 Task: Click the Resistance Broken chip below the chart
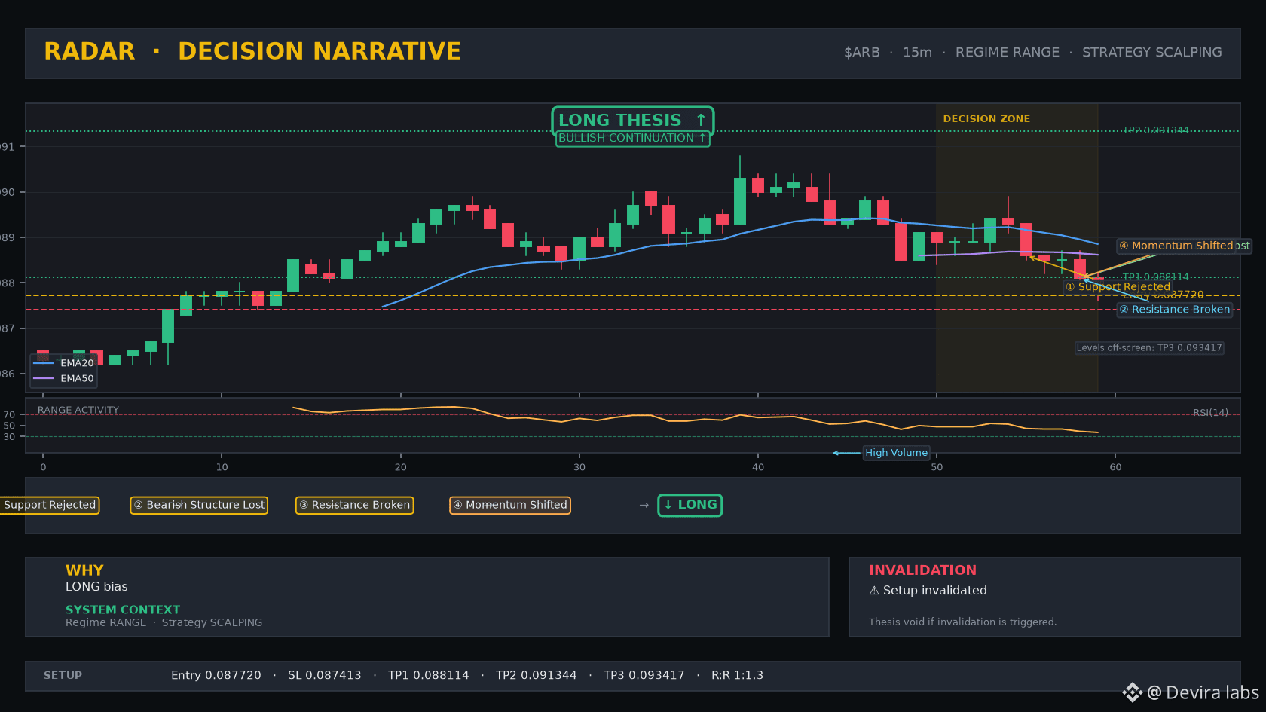[354, 505]
